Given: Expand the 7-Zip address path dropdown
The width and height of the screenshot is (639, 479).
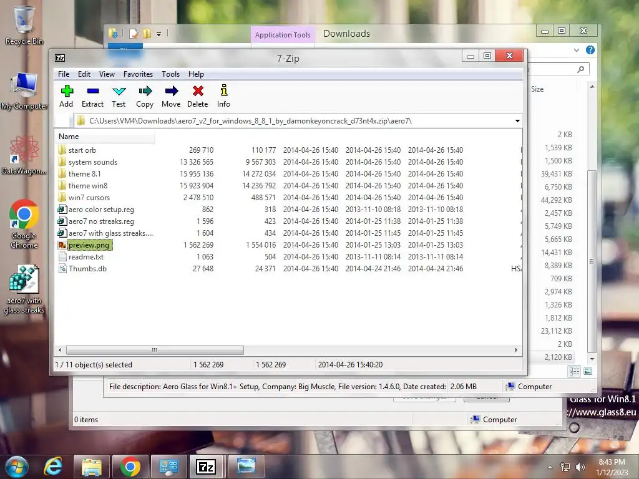Looking at the screenshot, I should 517,121.
